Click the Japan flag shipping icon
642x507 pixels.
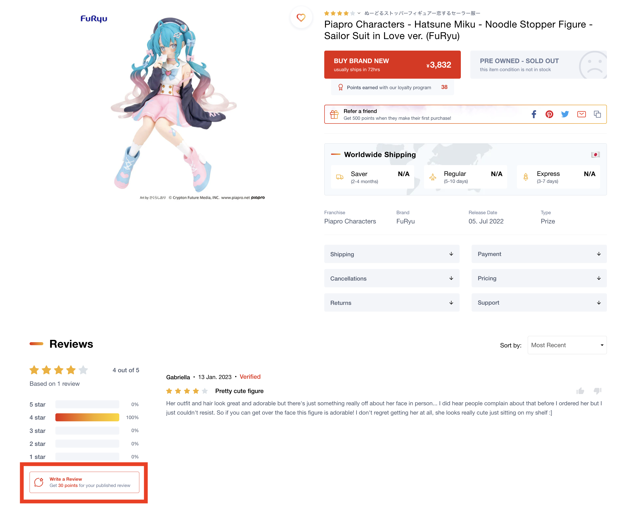tap(595, 155)
